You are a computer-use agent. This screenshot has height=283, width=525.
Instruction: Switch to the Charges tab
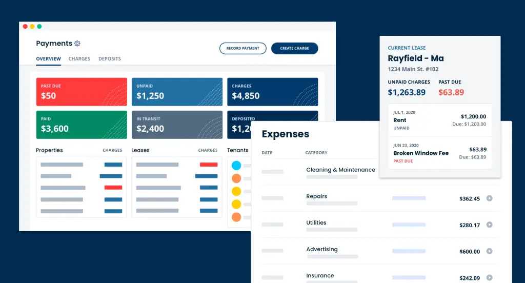(x=79, y=59)
